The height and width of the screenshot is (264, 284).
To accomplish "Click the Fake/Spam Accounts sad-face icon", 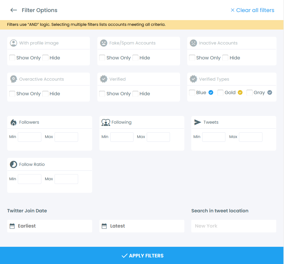I will pyautogui.click(x=103, y=43).
